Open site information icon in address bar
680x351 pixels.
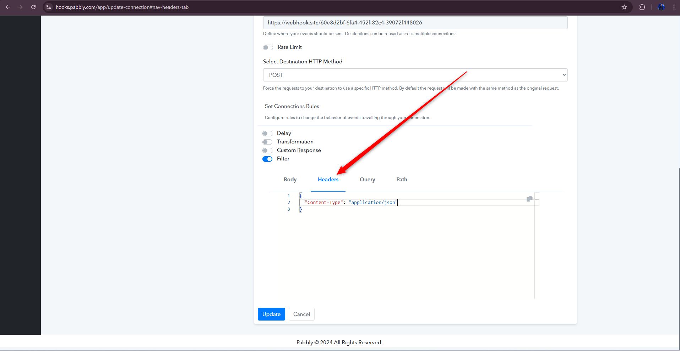[49, 7]
